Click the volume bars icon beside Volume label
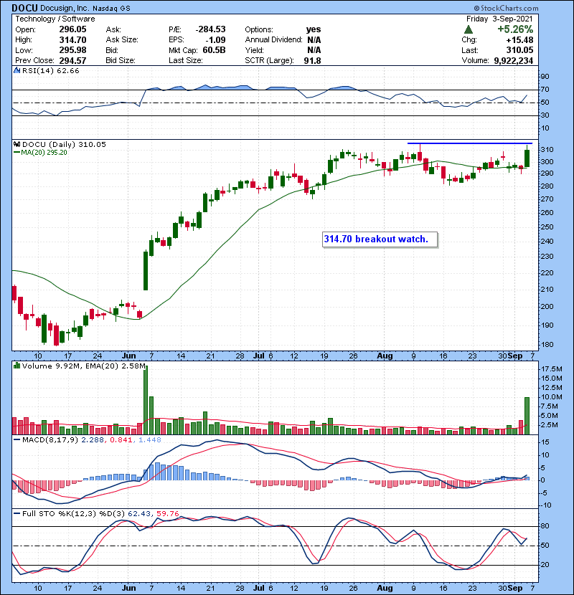The height and width of the screenshot is (595, 574). (x=17, y=366)
